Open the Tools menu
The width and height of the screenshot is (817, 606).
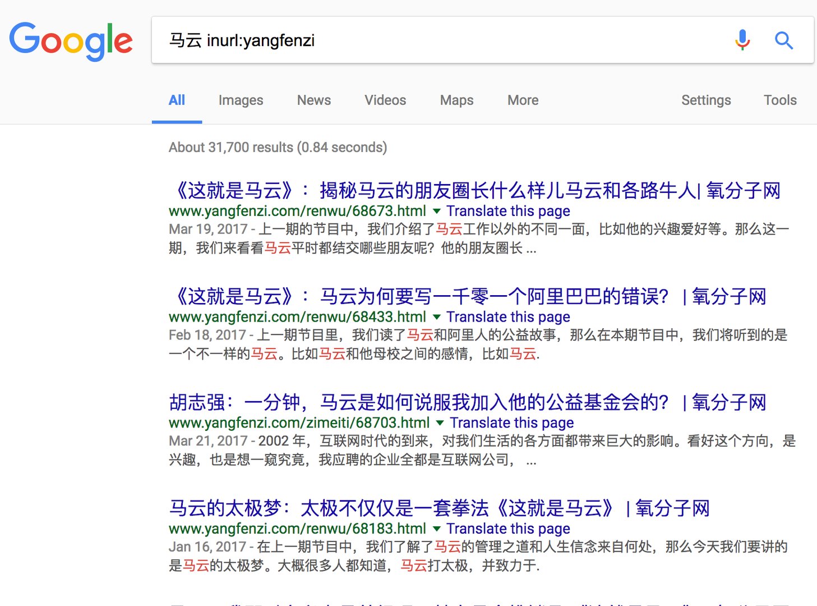click(780, 100)
